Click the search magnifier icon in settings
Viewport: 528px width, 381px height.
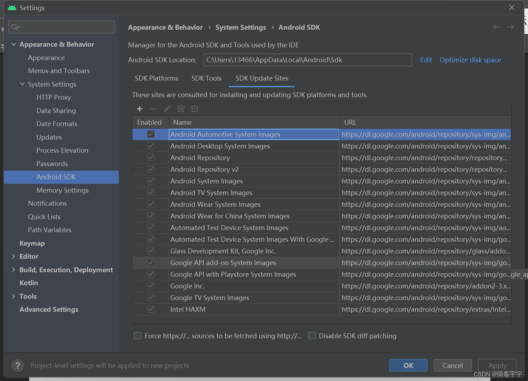[15, 27]
